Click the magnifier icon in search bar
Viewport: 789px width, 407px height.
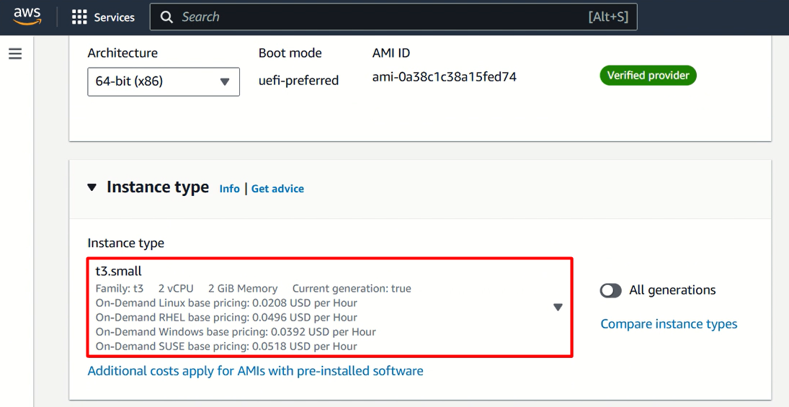tap(166, 17)
